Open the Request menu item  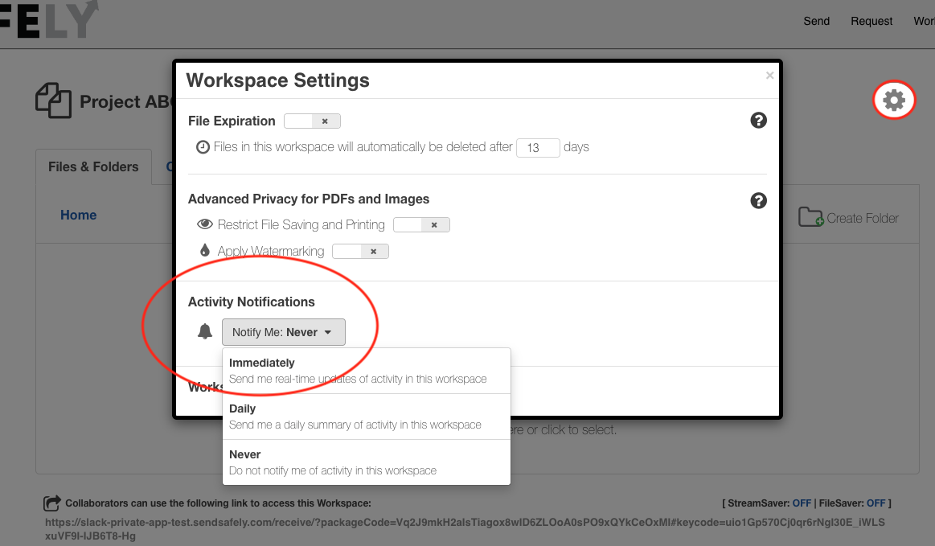(x=871, y=21)
